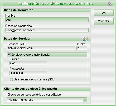Click the dialog title bar text
The width and height of the screenshot is (116, 106).
(x=56, y=4)
